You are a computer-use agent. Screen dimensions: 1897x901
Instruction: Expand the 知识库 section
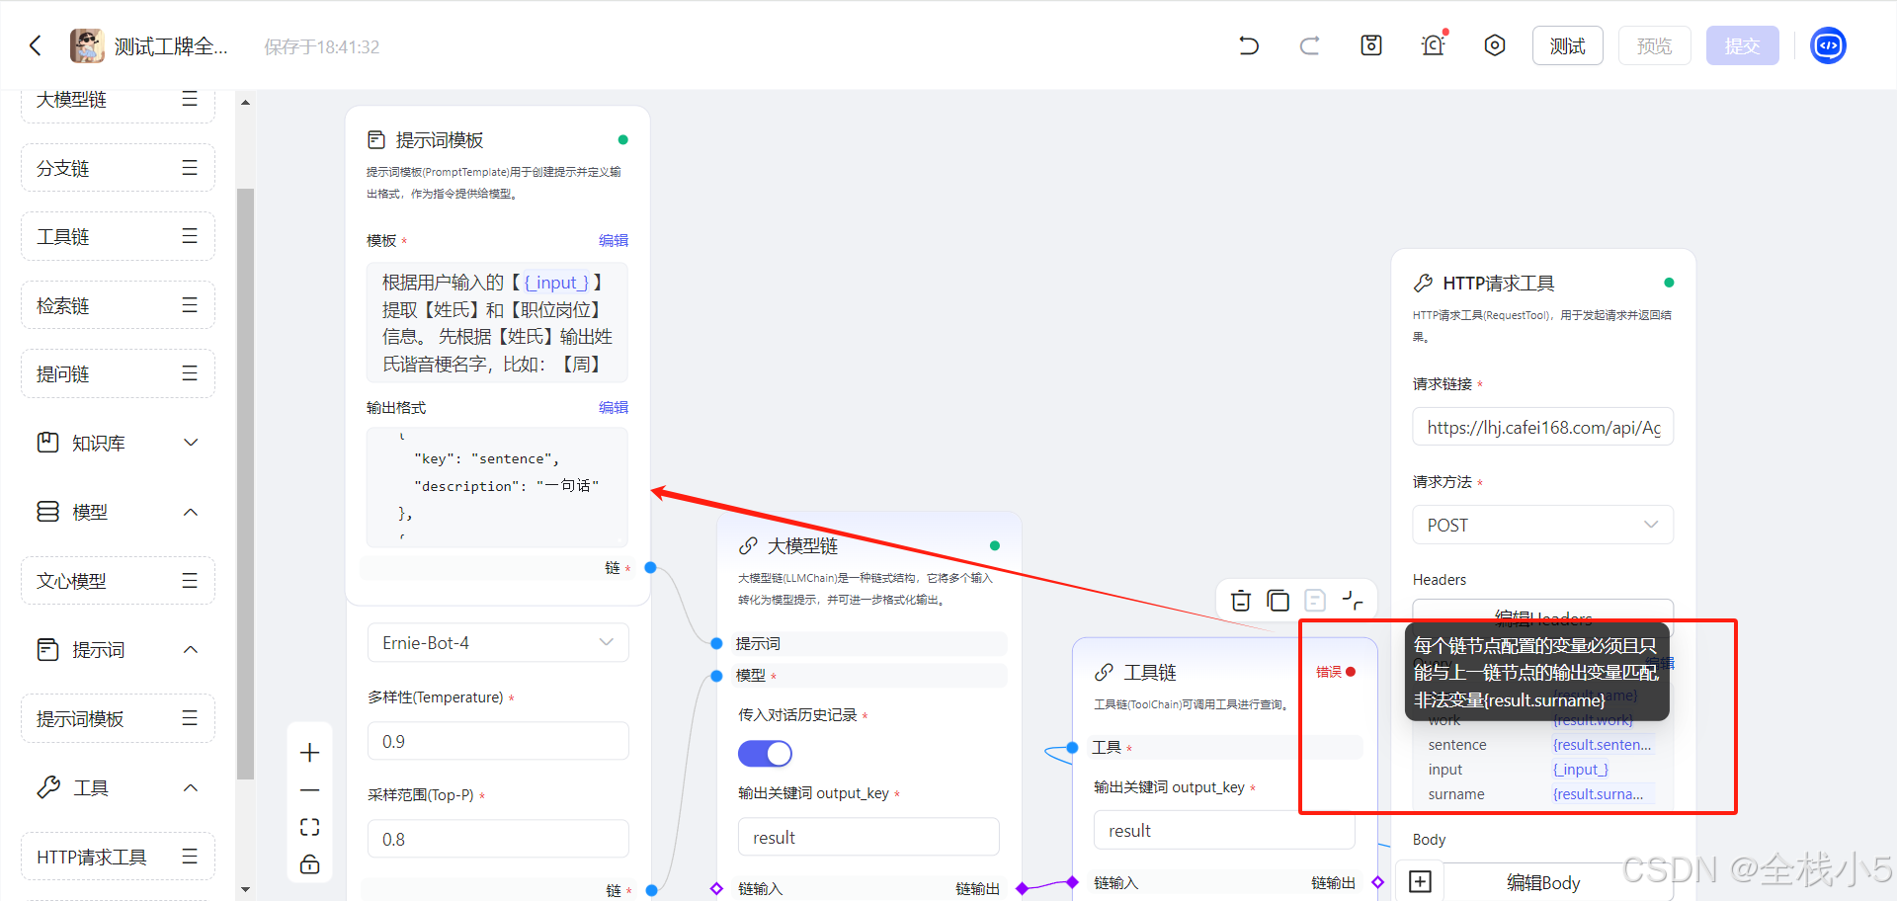[191, 443]
